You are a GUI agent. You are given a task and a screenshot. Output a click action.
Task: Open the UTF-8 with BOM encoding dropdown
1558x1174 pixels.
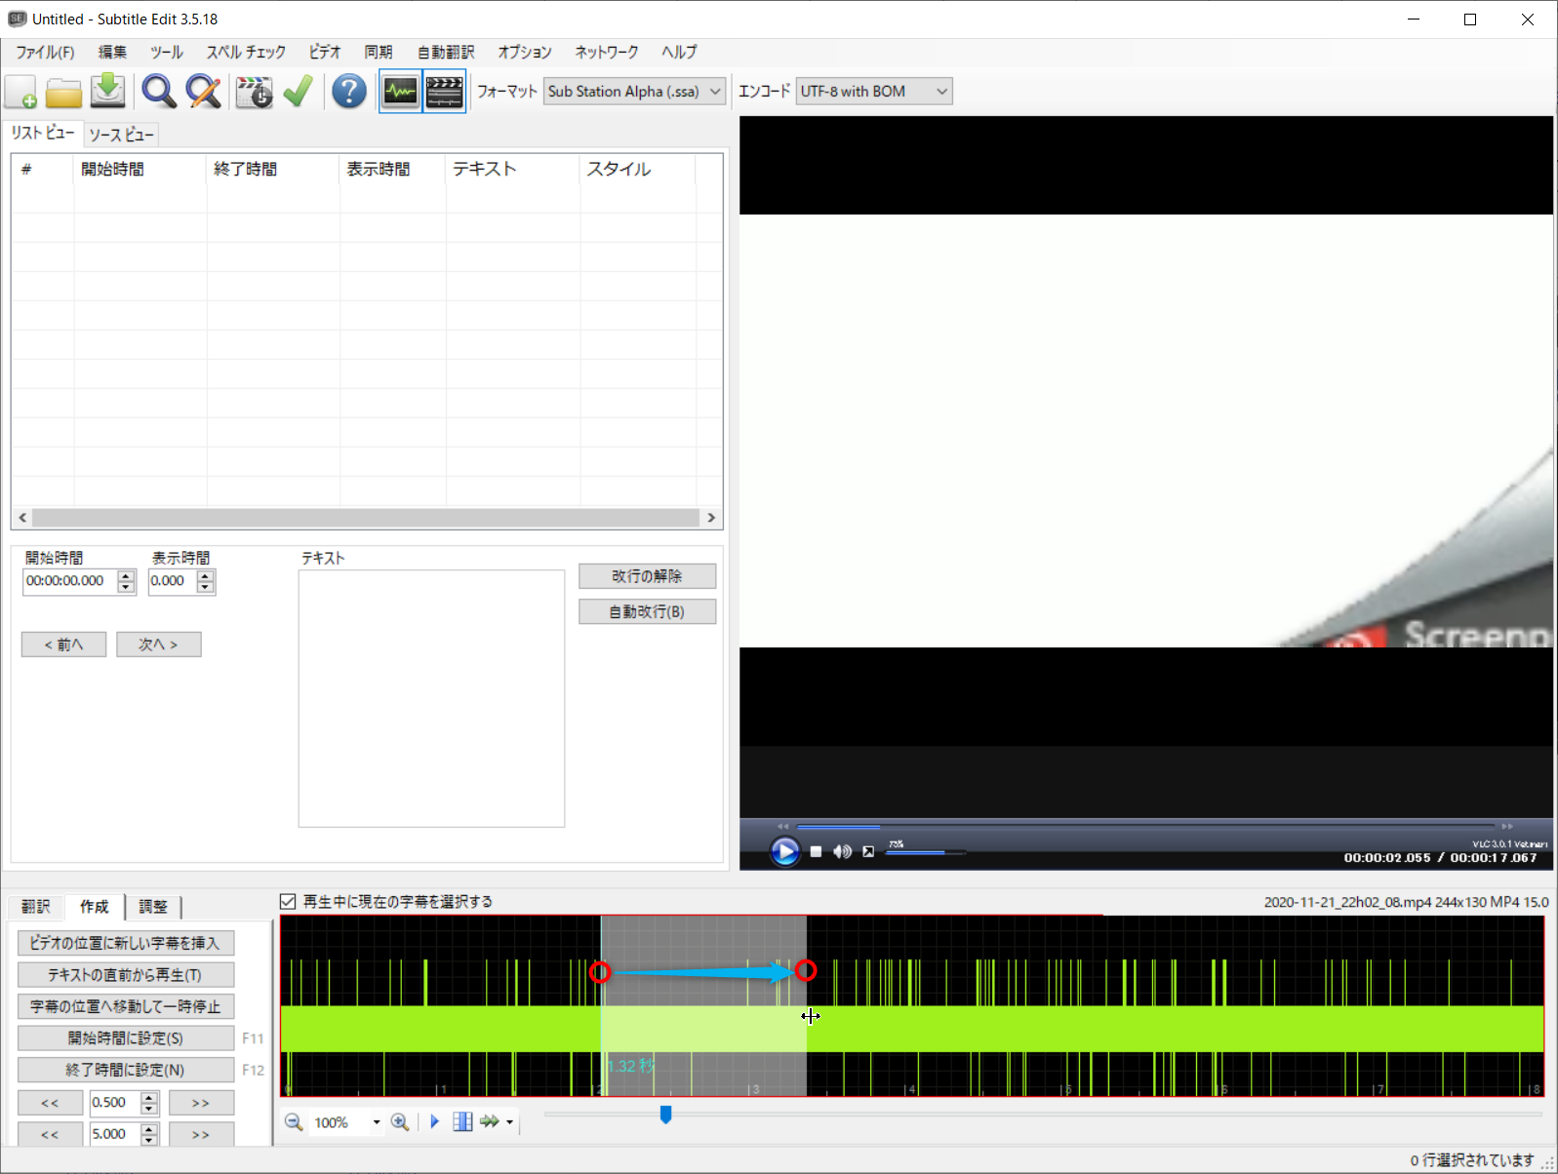pos(941,92)
